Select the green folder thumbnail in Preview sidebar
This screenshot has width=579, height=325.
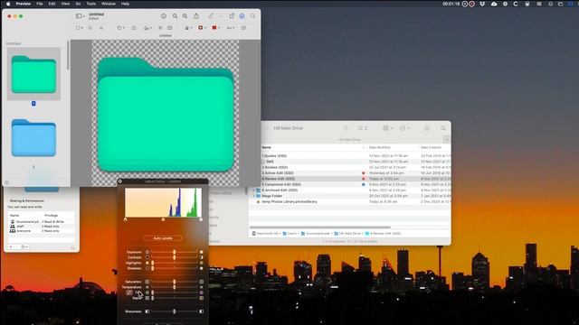pos(33,74)
